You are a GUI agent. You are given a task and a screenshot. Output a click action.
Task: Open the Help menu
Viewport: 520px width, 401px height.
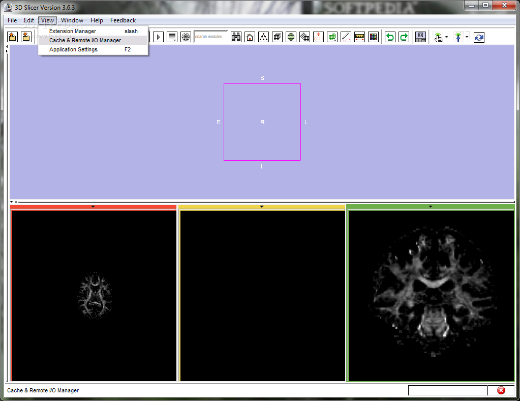[x=97, y=20]
